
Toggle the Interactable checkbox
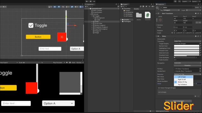(175, 39)
